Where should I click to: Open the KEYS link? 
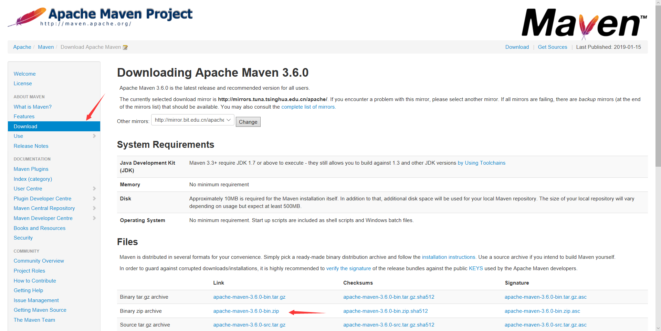coord(476,268)
